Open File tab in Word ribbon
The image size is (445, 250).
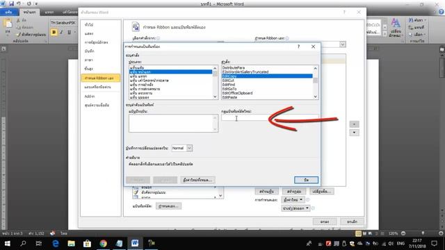(9, 12)
